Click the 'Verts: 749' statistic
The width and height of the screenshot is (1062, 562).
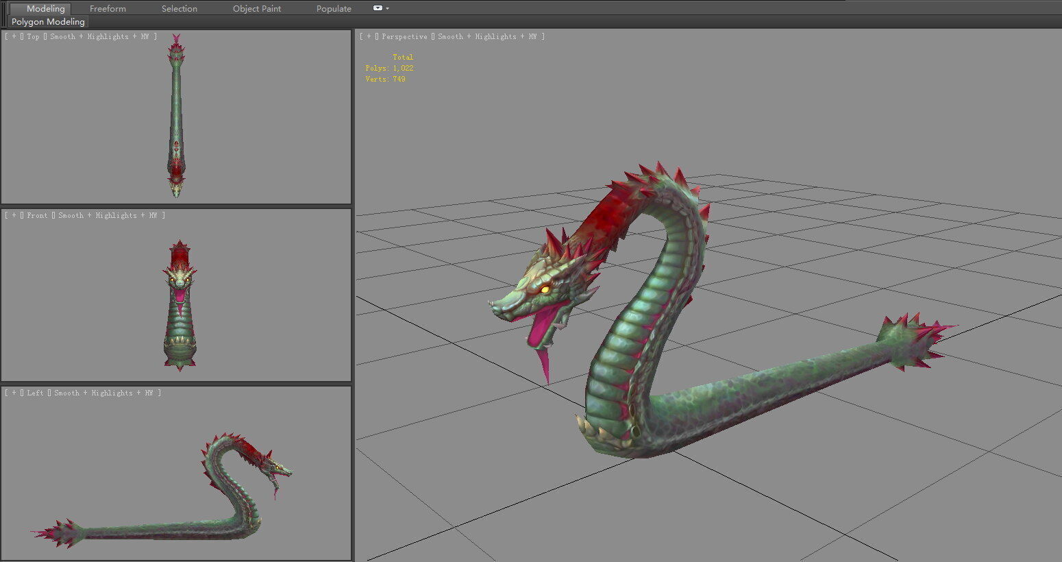tap(385, 79)
